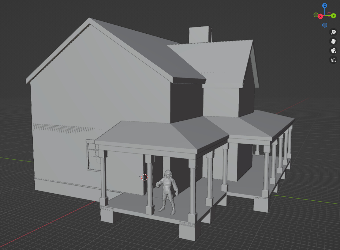This screenshot has width=340, height=250.
Task: Click the red X axis gizmo handle
Action: coord(320,16)
